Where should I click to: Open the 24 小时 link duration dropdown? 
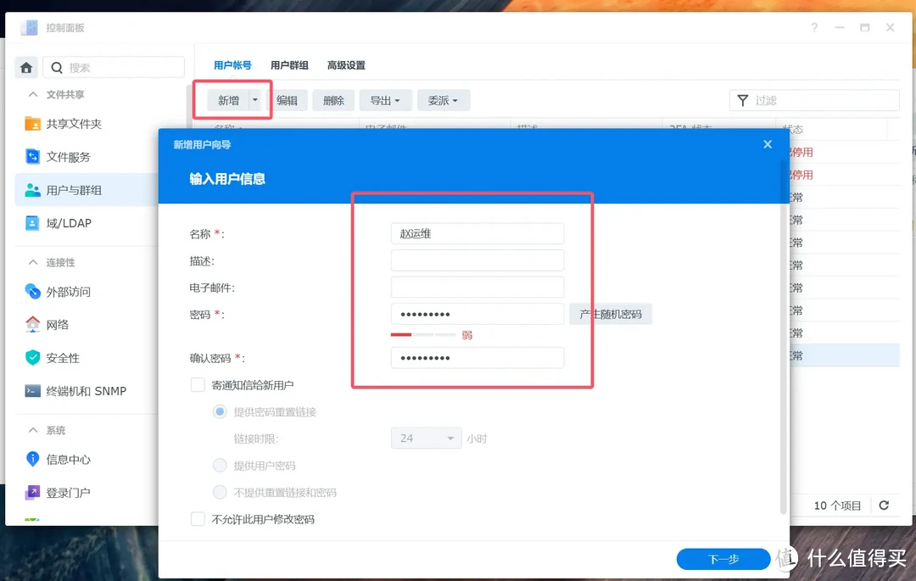click(x=426, y=438)
